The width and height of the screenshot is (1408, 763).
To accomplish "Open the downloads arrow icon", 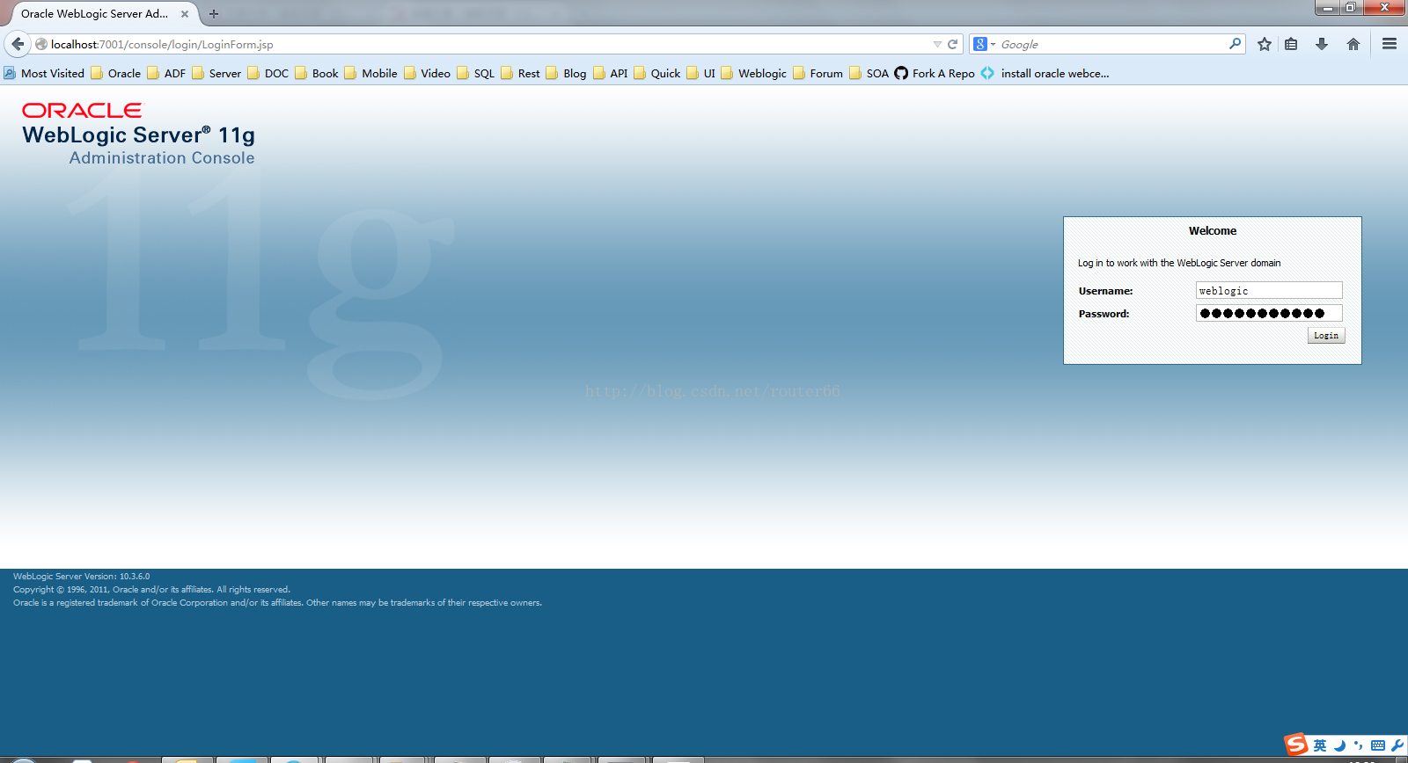I will [x=1322, y=44].
